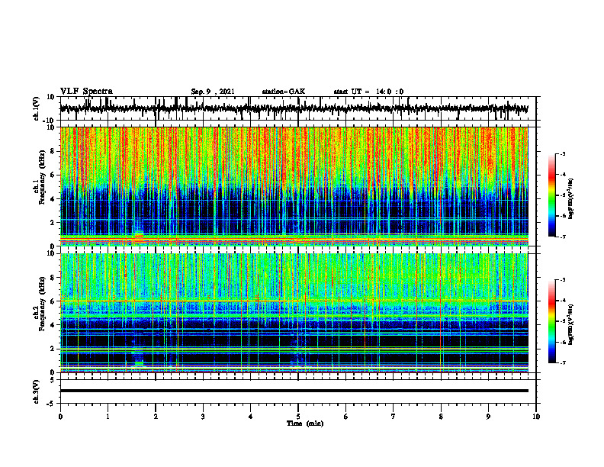Click time axis tick label "7"

(394, 417)
